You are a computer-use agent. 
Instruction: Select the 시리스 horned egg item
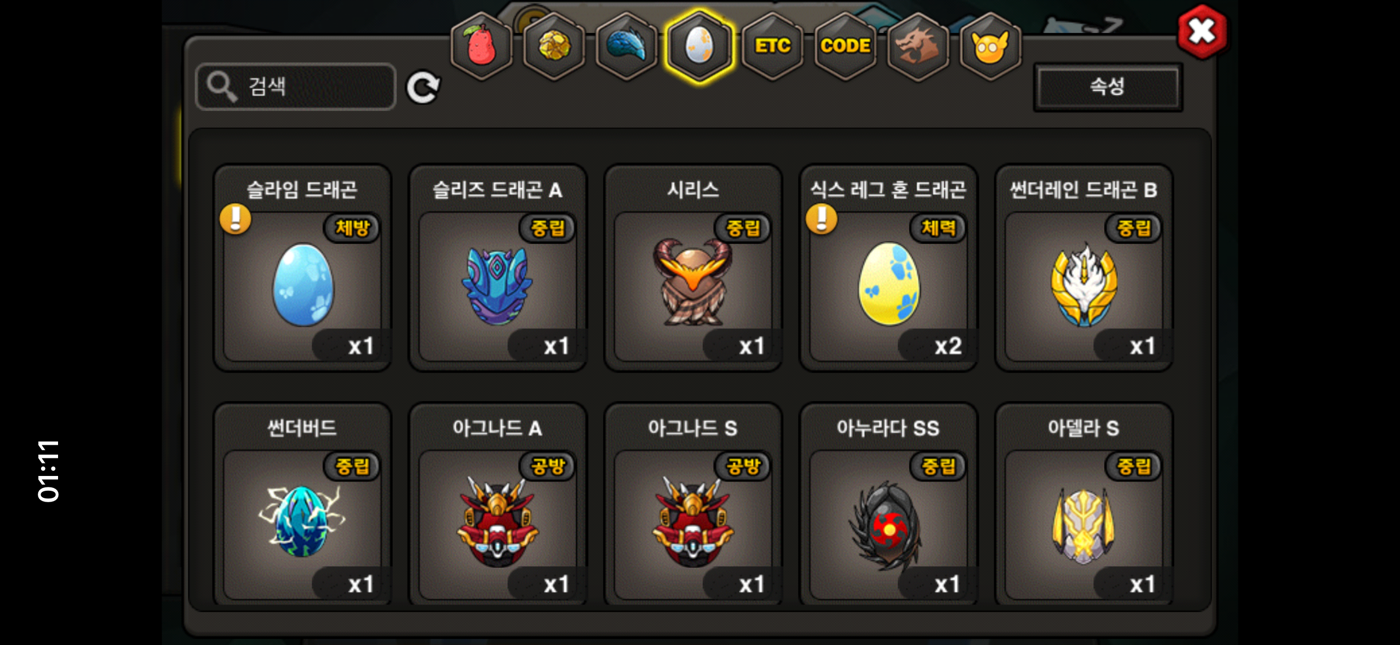(x=693, y=268)
